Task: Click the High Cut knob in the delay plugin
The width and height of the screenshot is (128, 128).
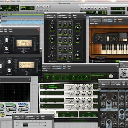Action: tap(78, 28)
